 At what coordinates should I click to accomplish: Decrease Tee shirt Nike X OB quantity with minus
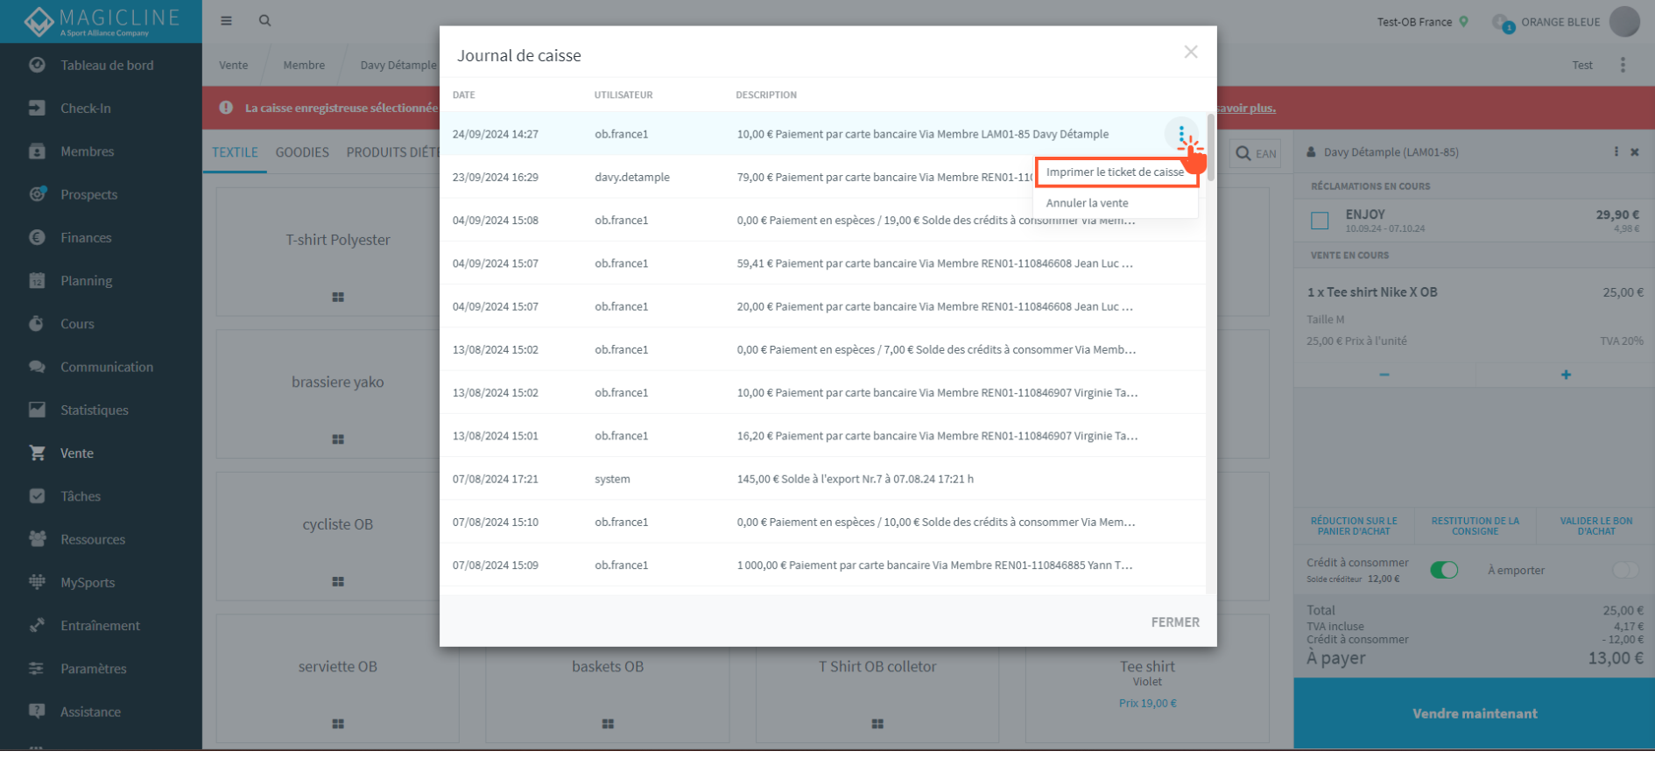(1384, 375)
